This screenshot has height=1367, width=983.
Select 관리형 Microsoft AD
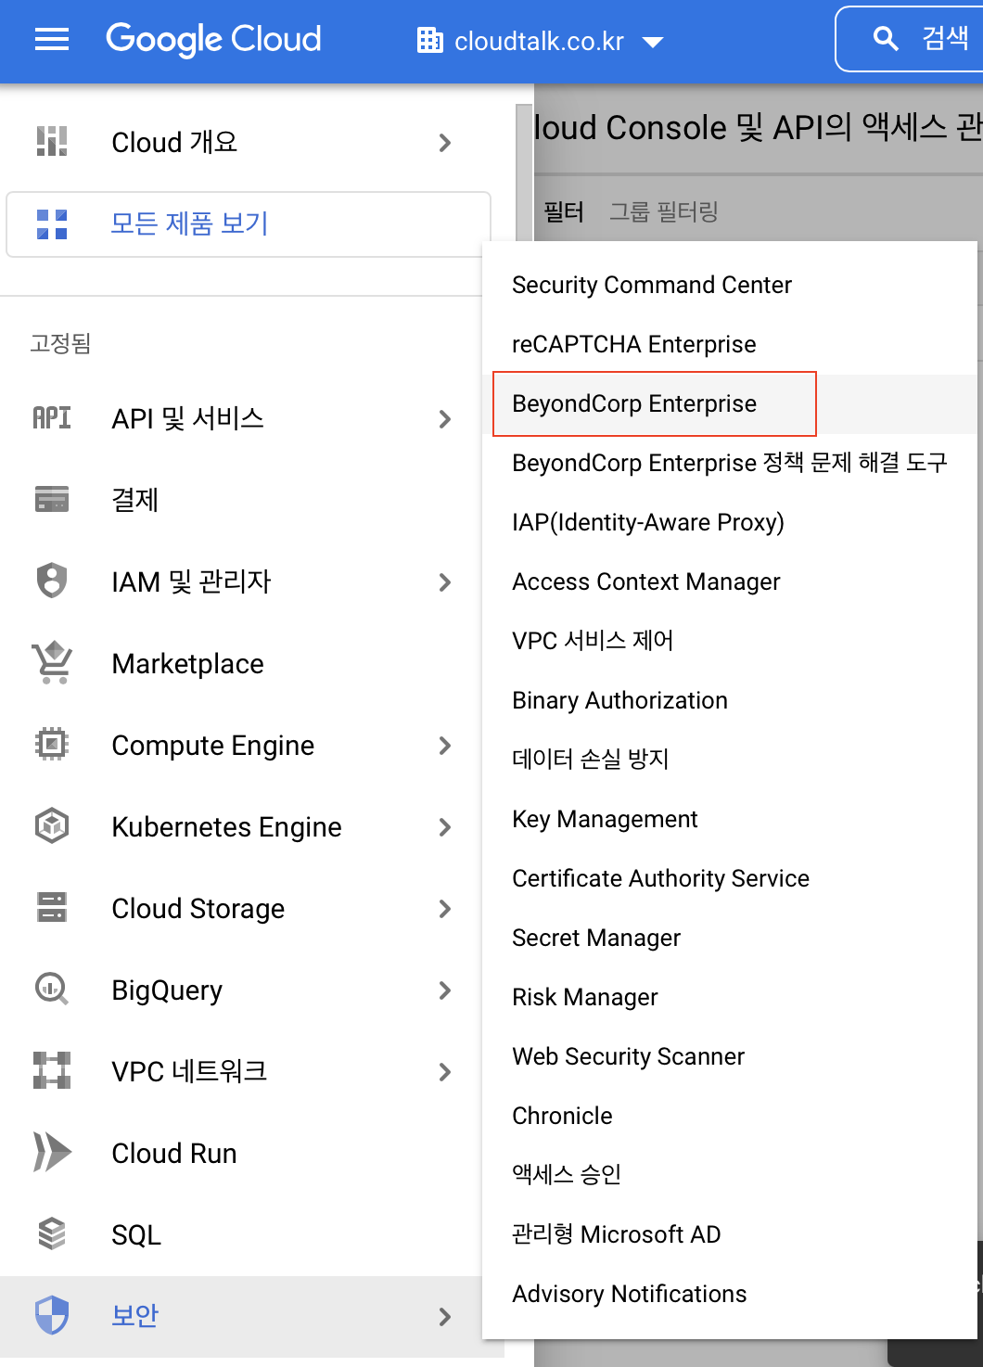pos(730,1234)
